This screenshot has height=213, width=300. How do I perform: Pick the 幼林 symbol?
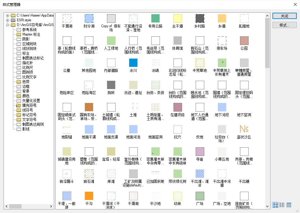178,196
